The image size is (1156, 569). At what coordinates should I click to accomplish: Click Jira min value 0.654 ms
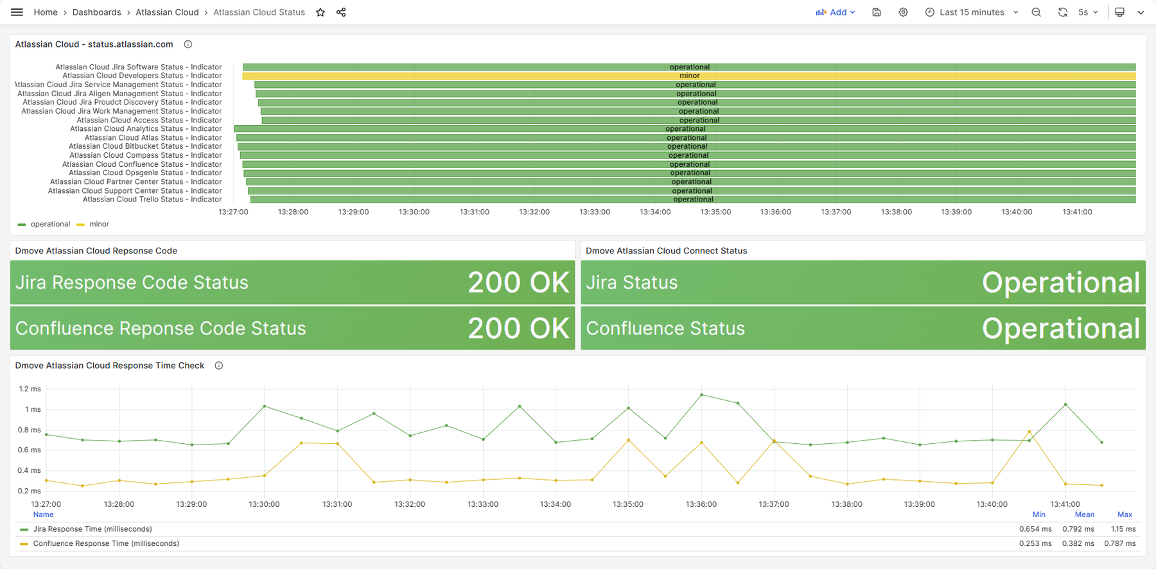(x=1035, y=529)
